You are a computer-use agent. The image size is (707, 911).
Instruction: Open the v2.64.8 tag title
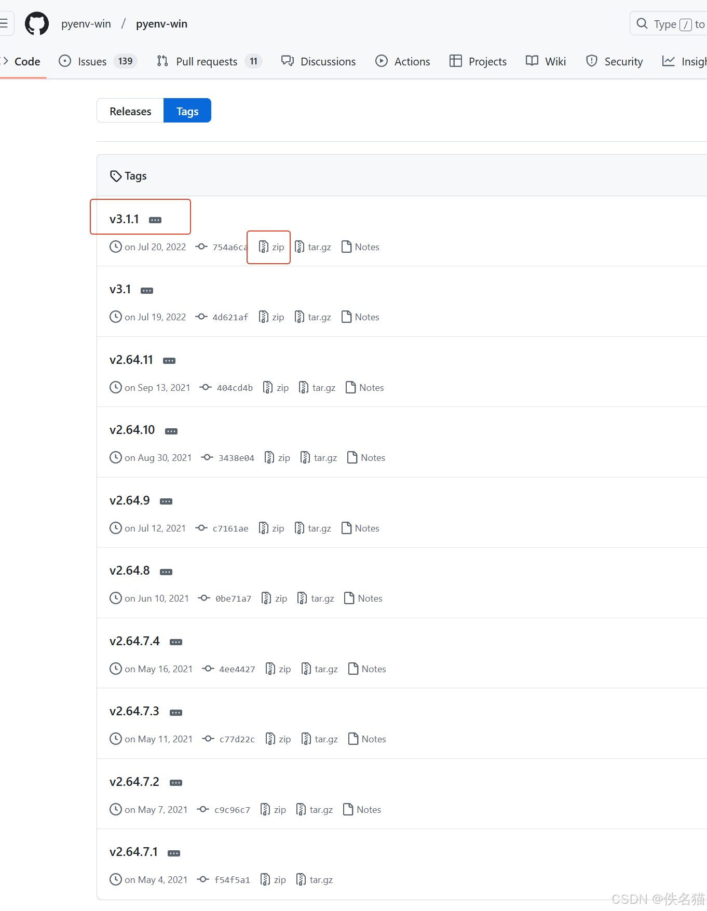click(x=129, y=570)
